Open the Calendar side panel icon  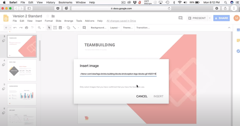[238, 30]
